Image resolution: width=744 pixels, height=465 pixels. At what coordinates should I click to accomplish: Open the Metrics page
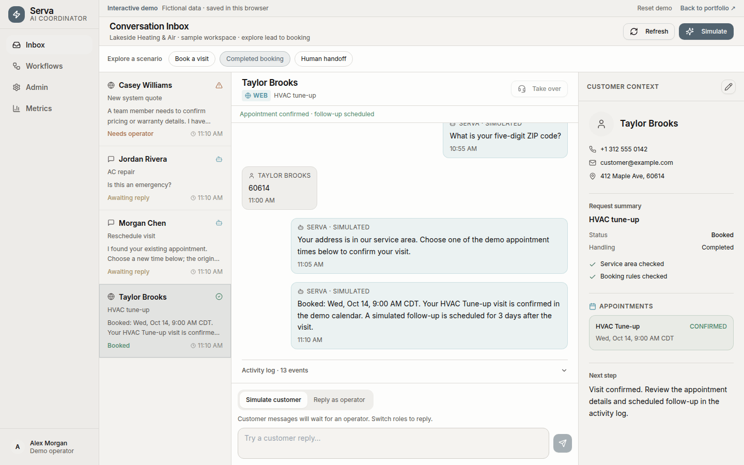tap(50, 109)
